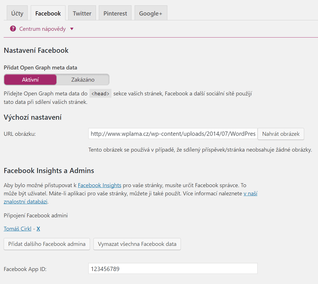Focus the URL obrázku input field
This screenshot has width=318, height=284.
pyautogui.click(x=173, y=134)
